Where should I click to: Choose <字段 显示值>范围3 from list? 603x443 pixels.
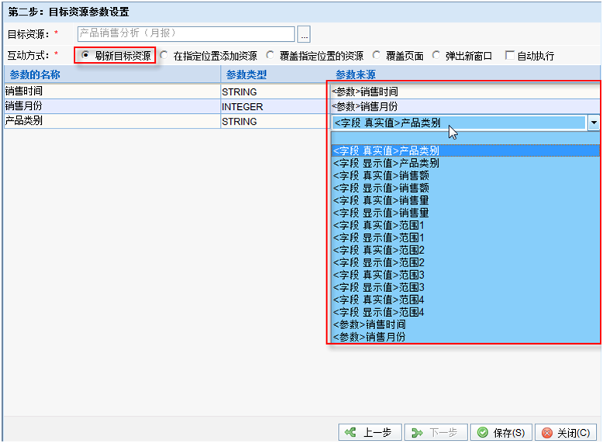click(x=465, y=287)
